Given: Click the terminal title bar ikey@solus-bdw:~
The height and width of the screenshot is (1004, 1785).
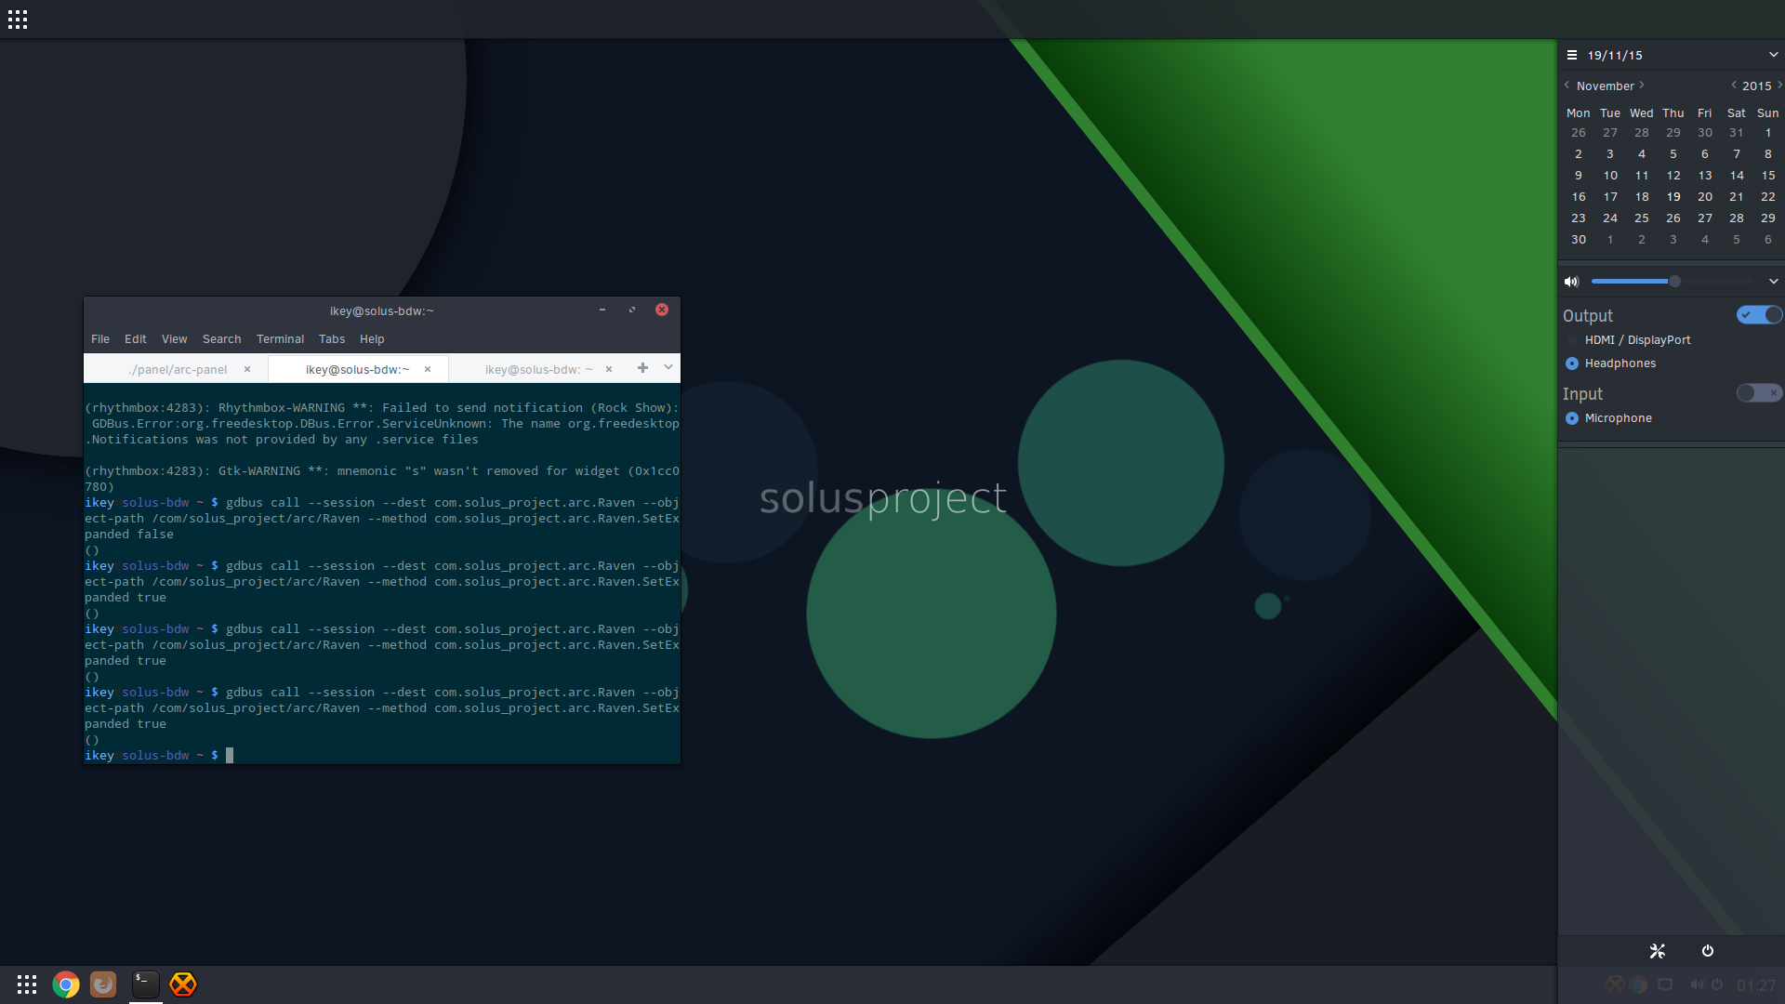Looking at the screenshot, I should coord(382,311).
